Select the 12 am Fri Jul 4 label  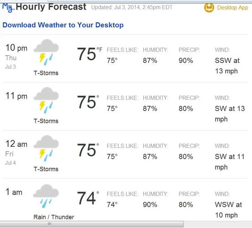coord(16,152)
